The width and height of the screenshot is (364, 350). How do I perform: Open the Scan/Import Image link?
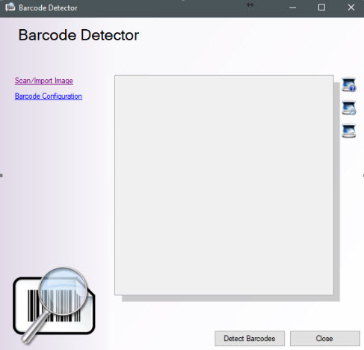[x=44, y=81]
